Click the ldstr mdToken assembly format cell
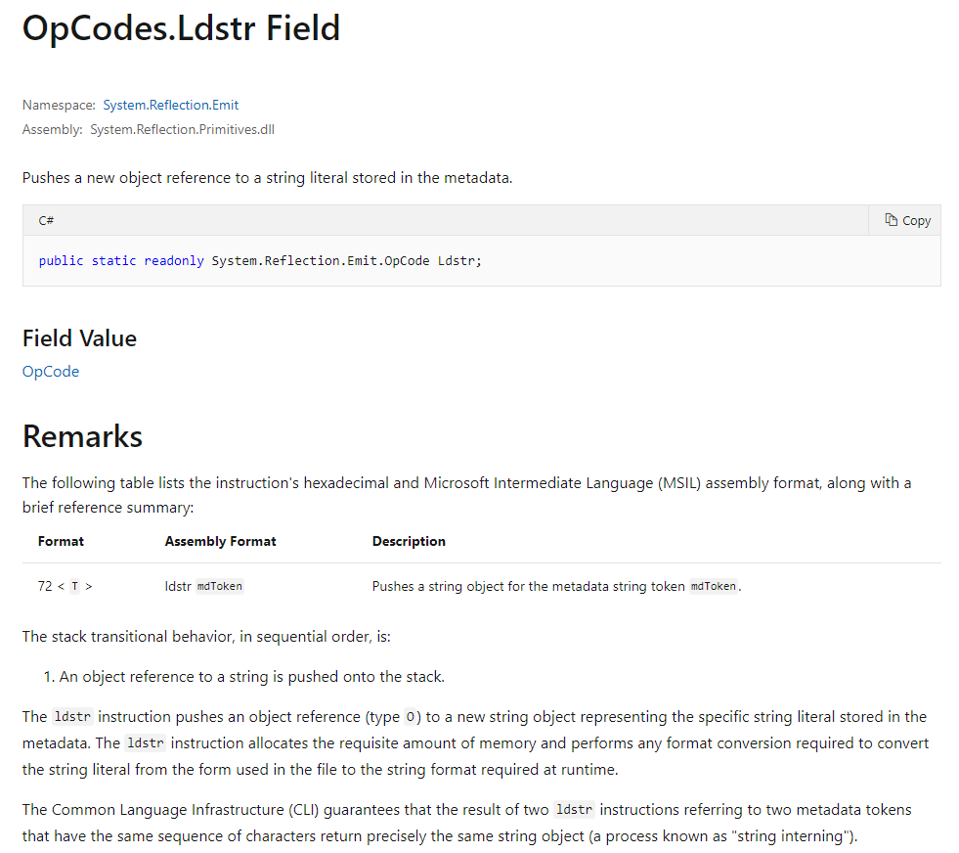This screenshot has height=853, width=959. point(203,587)
